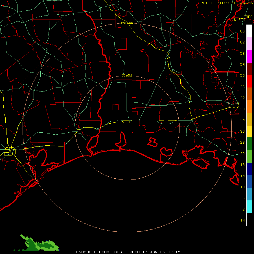Click the 13 JAN 26 date text
254x254 pixels.
pyautogui.click(x=154, y=252)
